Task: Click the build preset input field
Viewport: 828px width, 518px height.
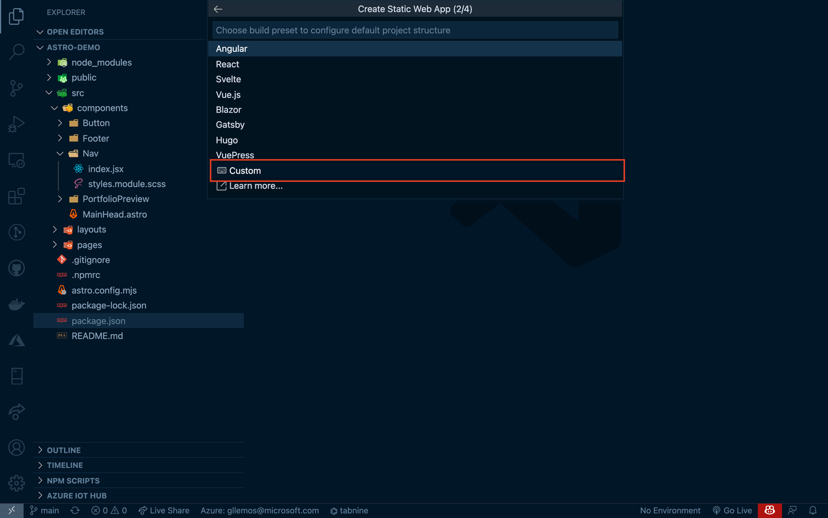Action: pos(415,30)
